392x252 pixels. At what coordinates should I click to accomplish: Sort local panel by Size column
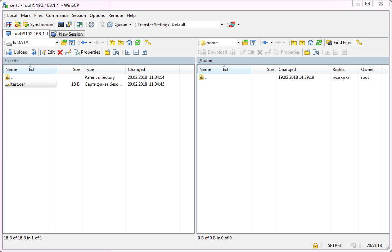tap(70, 69)
